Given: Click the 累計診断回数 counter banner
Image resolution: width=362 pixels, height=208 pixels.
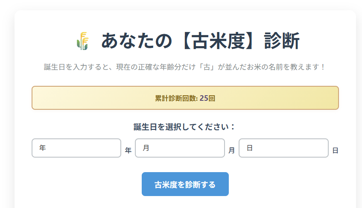Looking at the screenshot, I should [185, 98].
